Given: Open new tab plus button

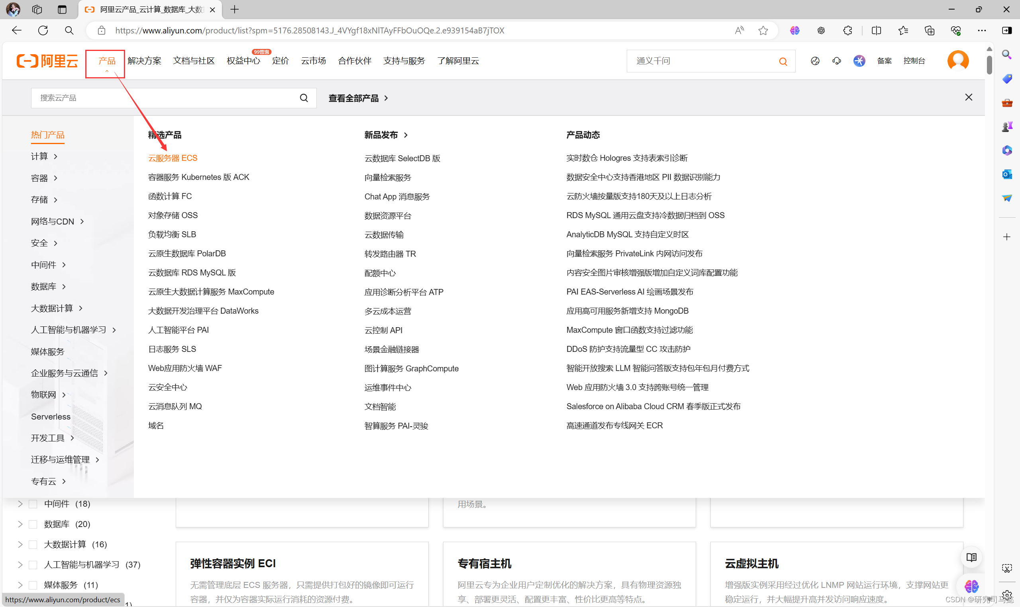Looking at the screenshot, I should pyautogui.click(x=235, y=10).
